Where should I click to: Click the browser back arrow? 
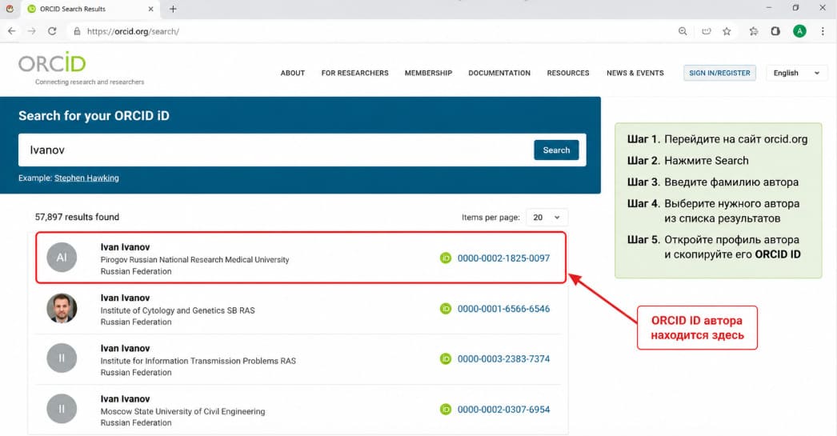pos(12,31)
